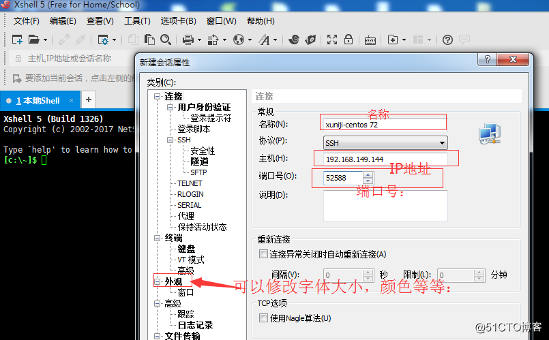Image resolution: width=549 pixels, height=340 pixels.
Task: Select 安全性 under SSH
Action: (x=203, y=151)
